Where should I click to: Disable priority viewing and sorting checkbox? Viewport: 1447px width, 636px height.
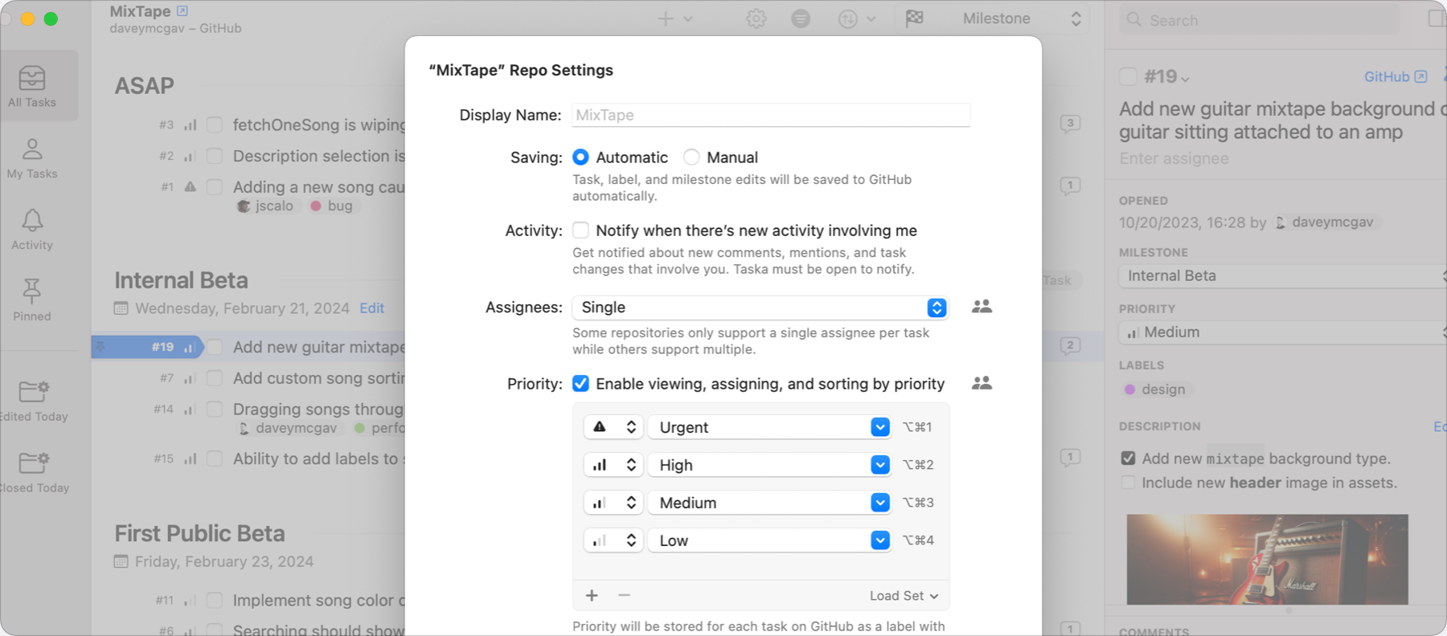click(x=580, y=384)
